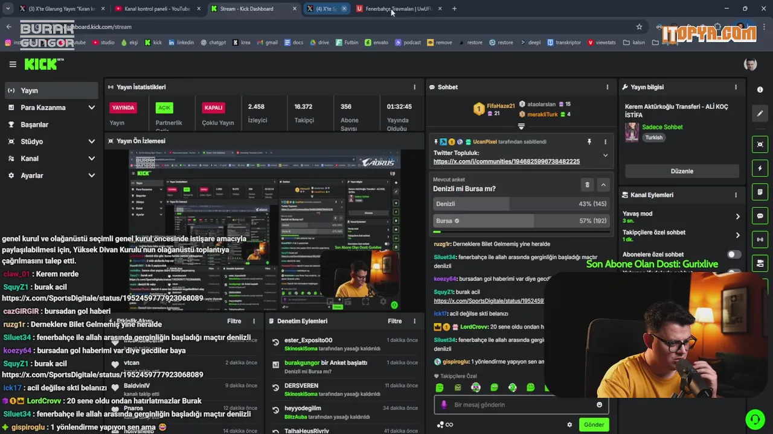Open Sohbet panel three-dot menu

[608, 87]
